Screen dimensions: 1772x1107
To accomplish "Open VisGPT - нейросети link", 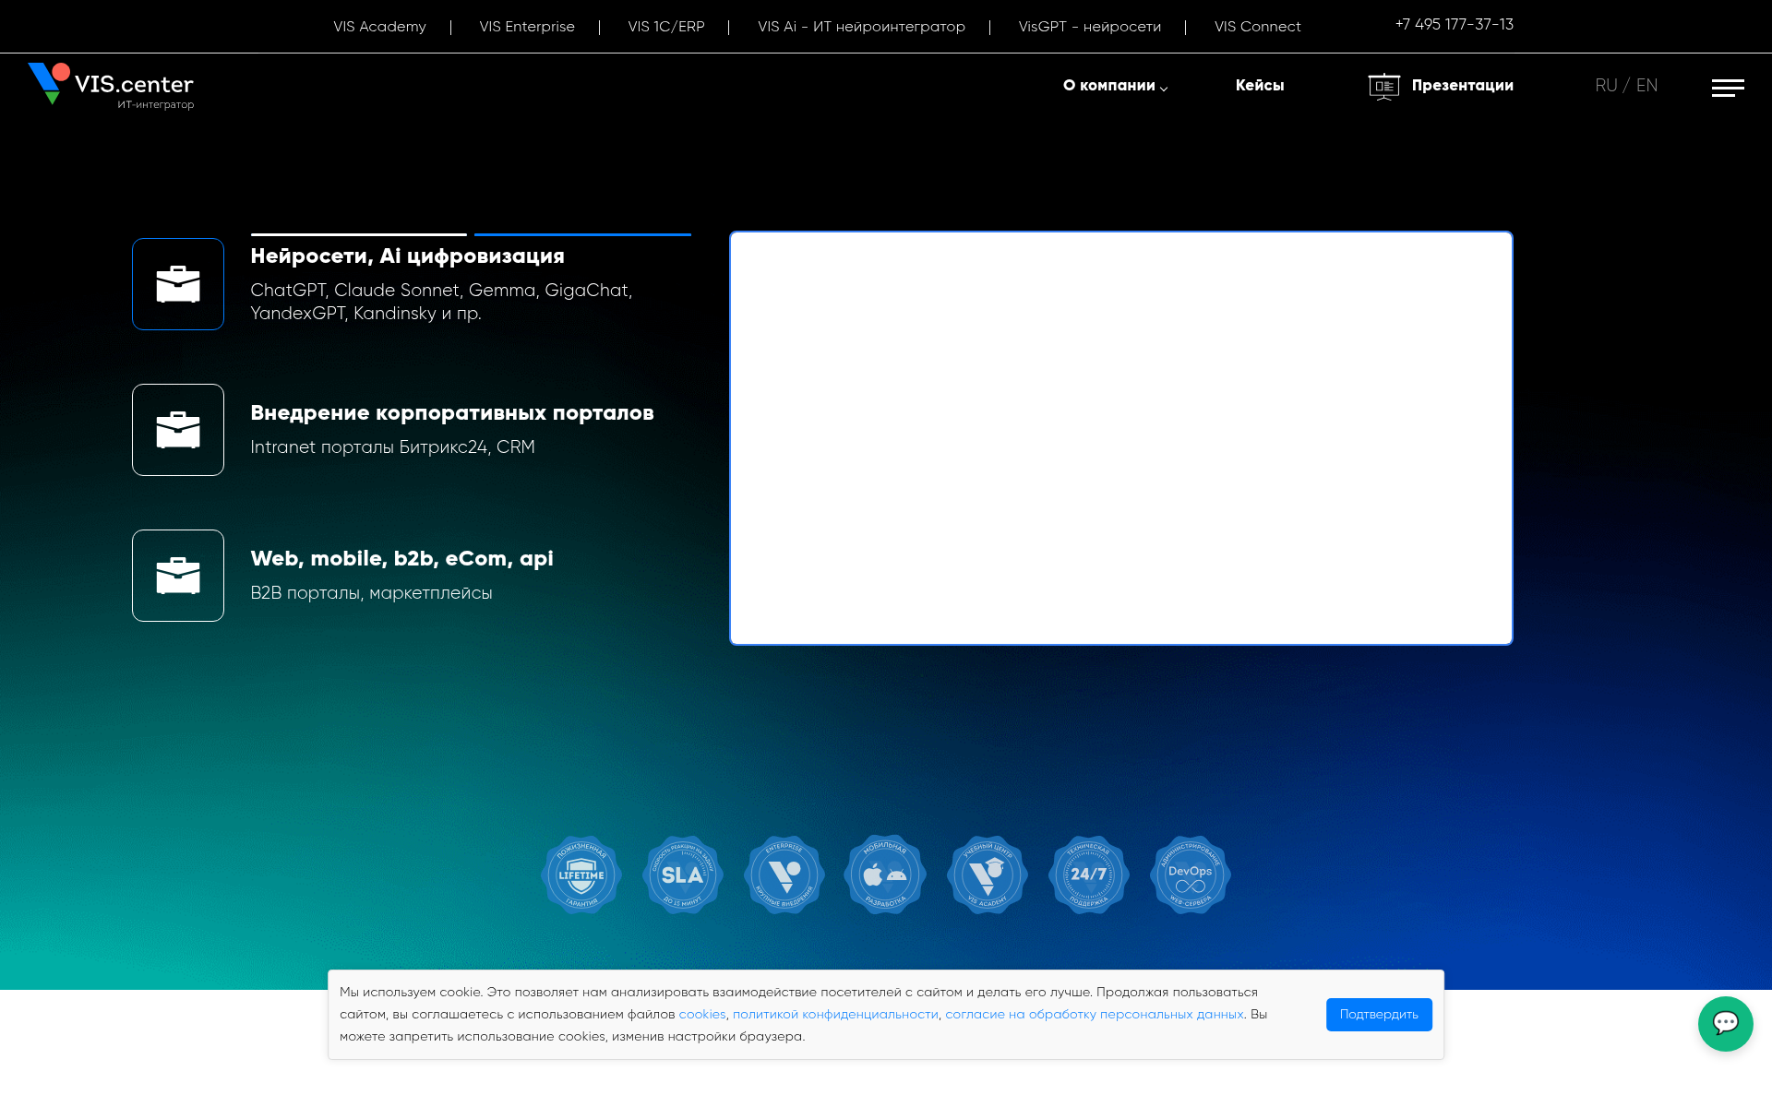I will (x=1089, y=27).
